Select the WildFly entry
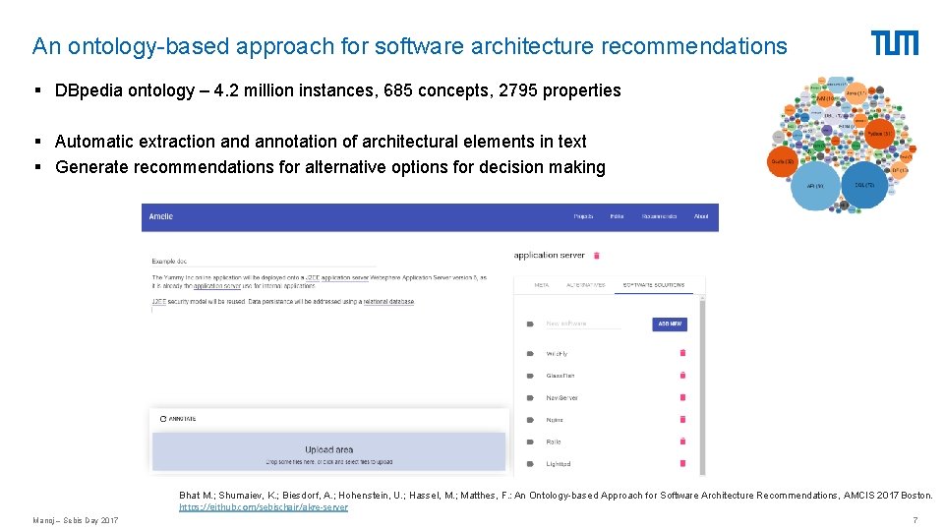 [x=557, y=353]
